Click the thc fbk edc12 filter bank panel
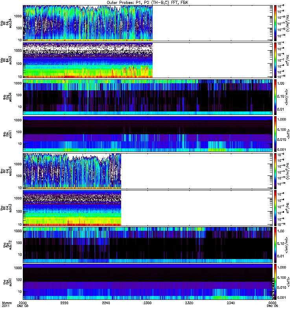The image size is (295, 314). point(148,245)
